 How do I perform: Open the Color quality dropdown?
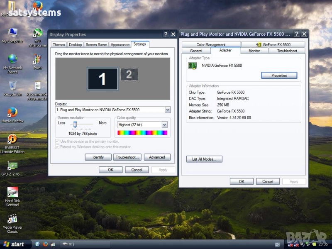click(x=164, y=124)
